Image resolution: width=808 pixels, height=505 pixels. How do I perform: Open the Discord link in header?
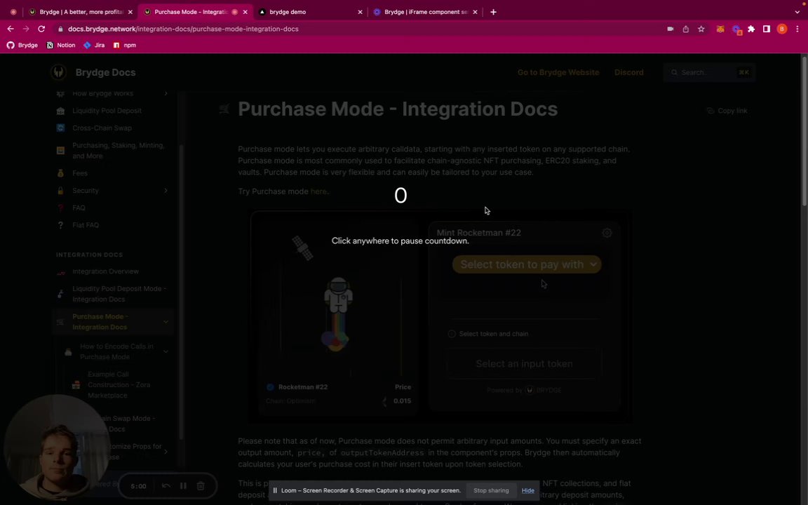[628, 72]
